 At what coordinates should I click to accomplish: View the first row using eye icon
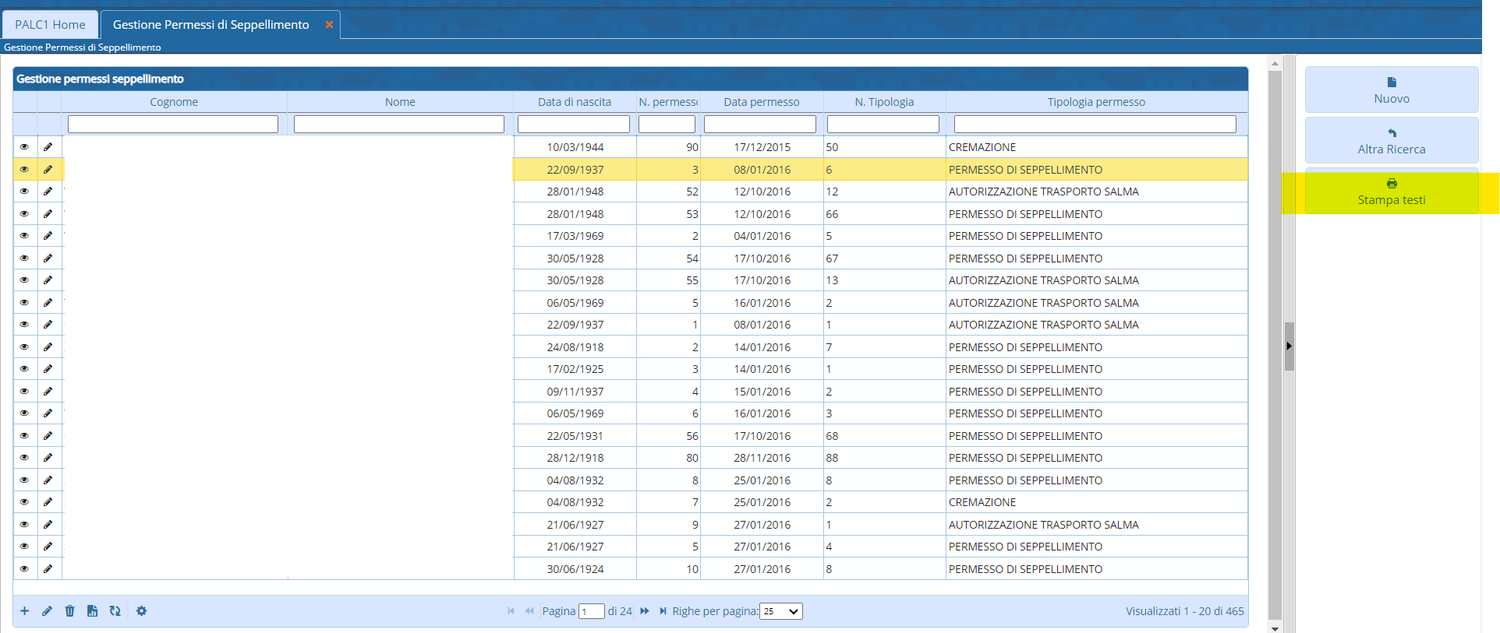[x=24, y=147]
